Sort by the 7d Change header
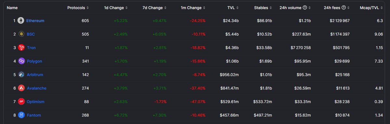The width and height of the screenshot is (390, 124). [x=154, y=7]
